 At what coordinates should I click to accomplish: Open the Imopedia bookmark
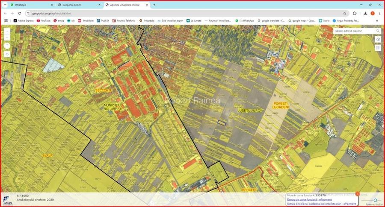pos(147,21)
